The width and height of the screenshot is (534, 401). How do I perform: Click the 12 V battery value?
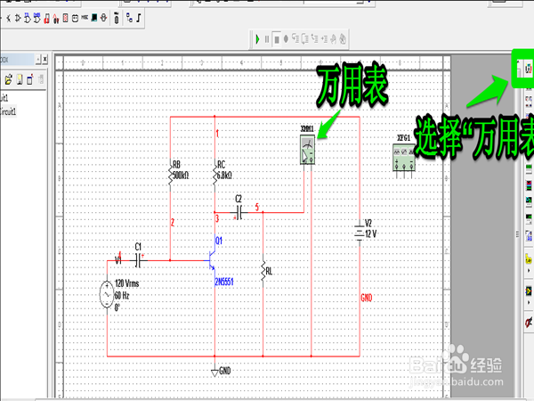pos(371,233)
